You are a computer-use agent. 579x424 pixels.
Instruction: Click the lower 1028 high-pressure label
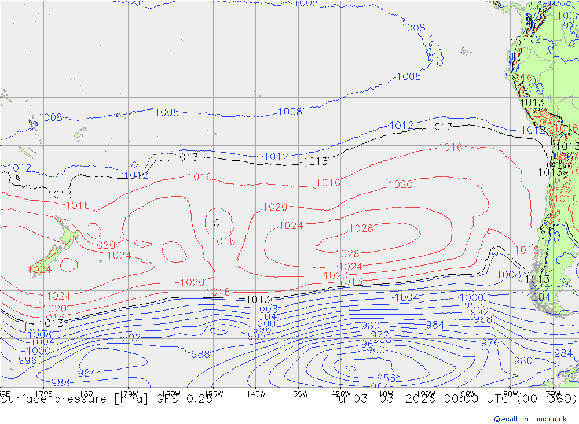pos(347,254)
